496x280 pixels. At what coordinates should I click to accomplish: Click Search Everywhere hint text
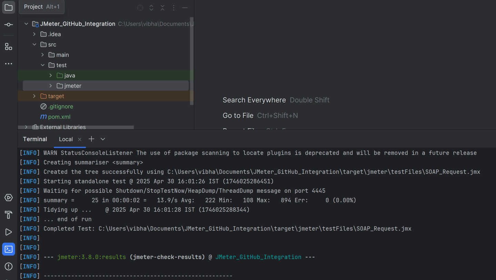click(x=254, y=100)
